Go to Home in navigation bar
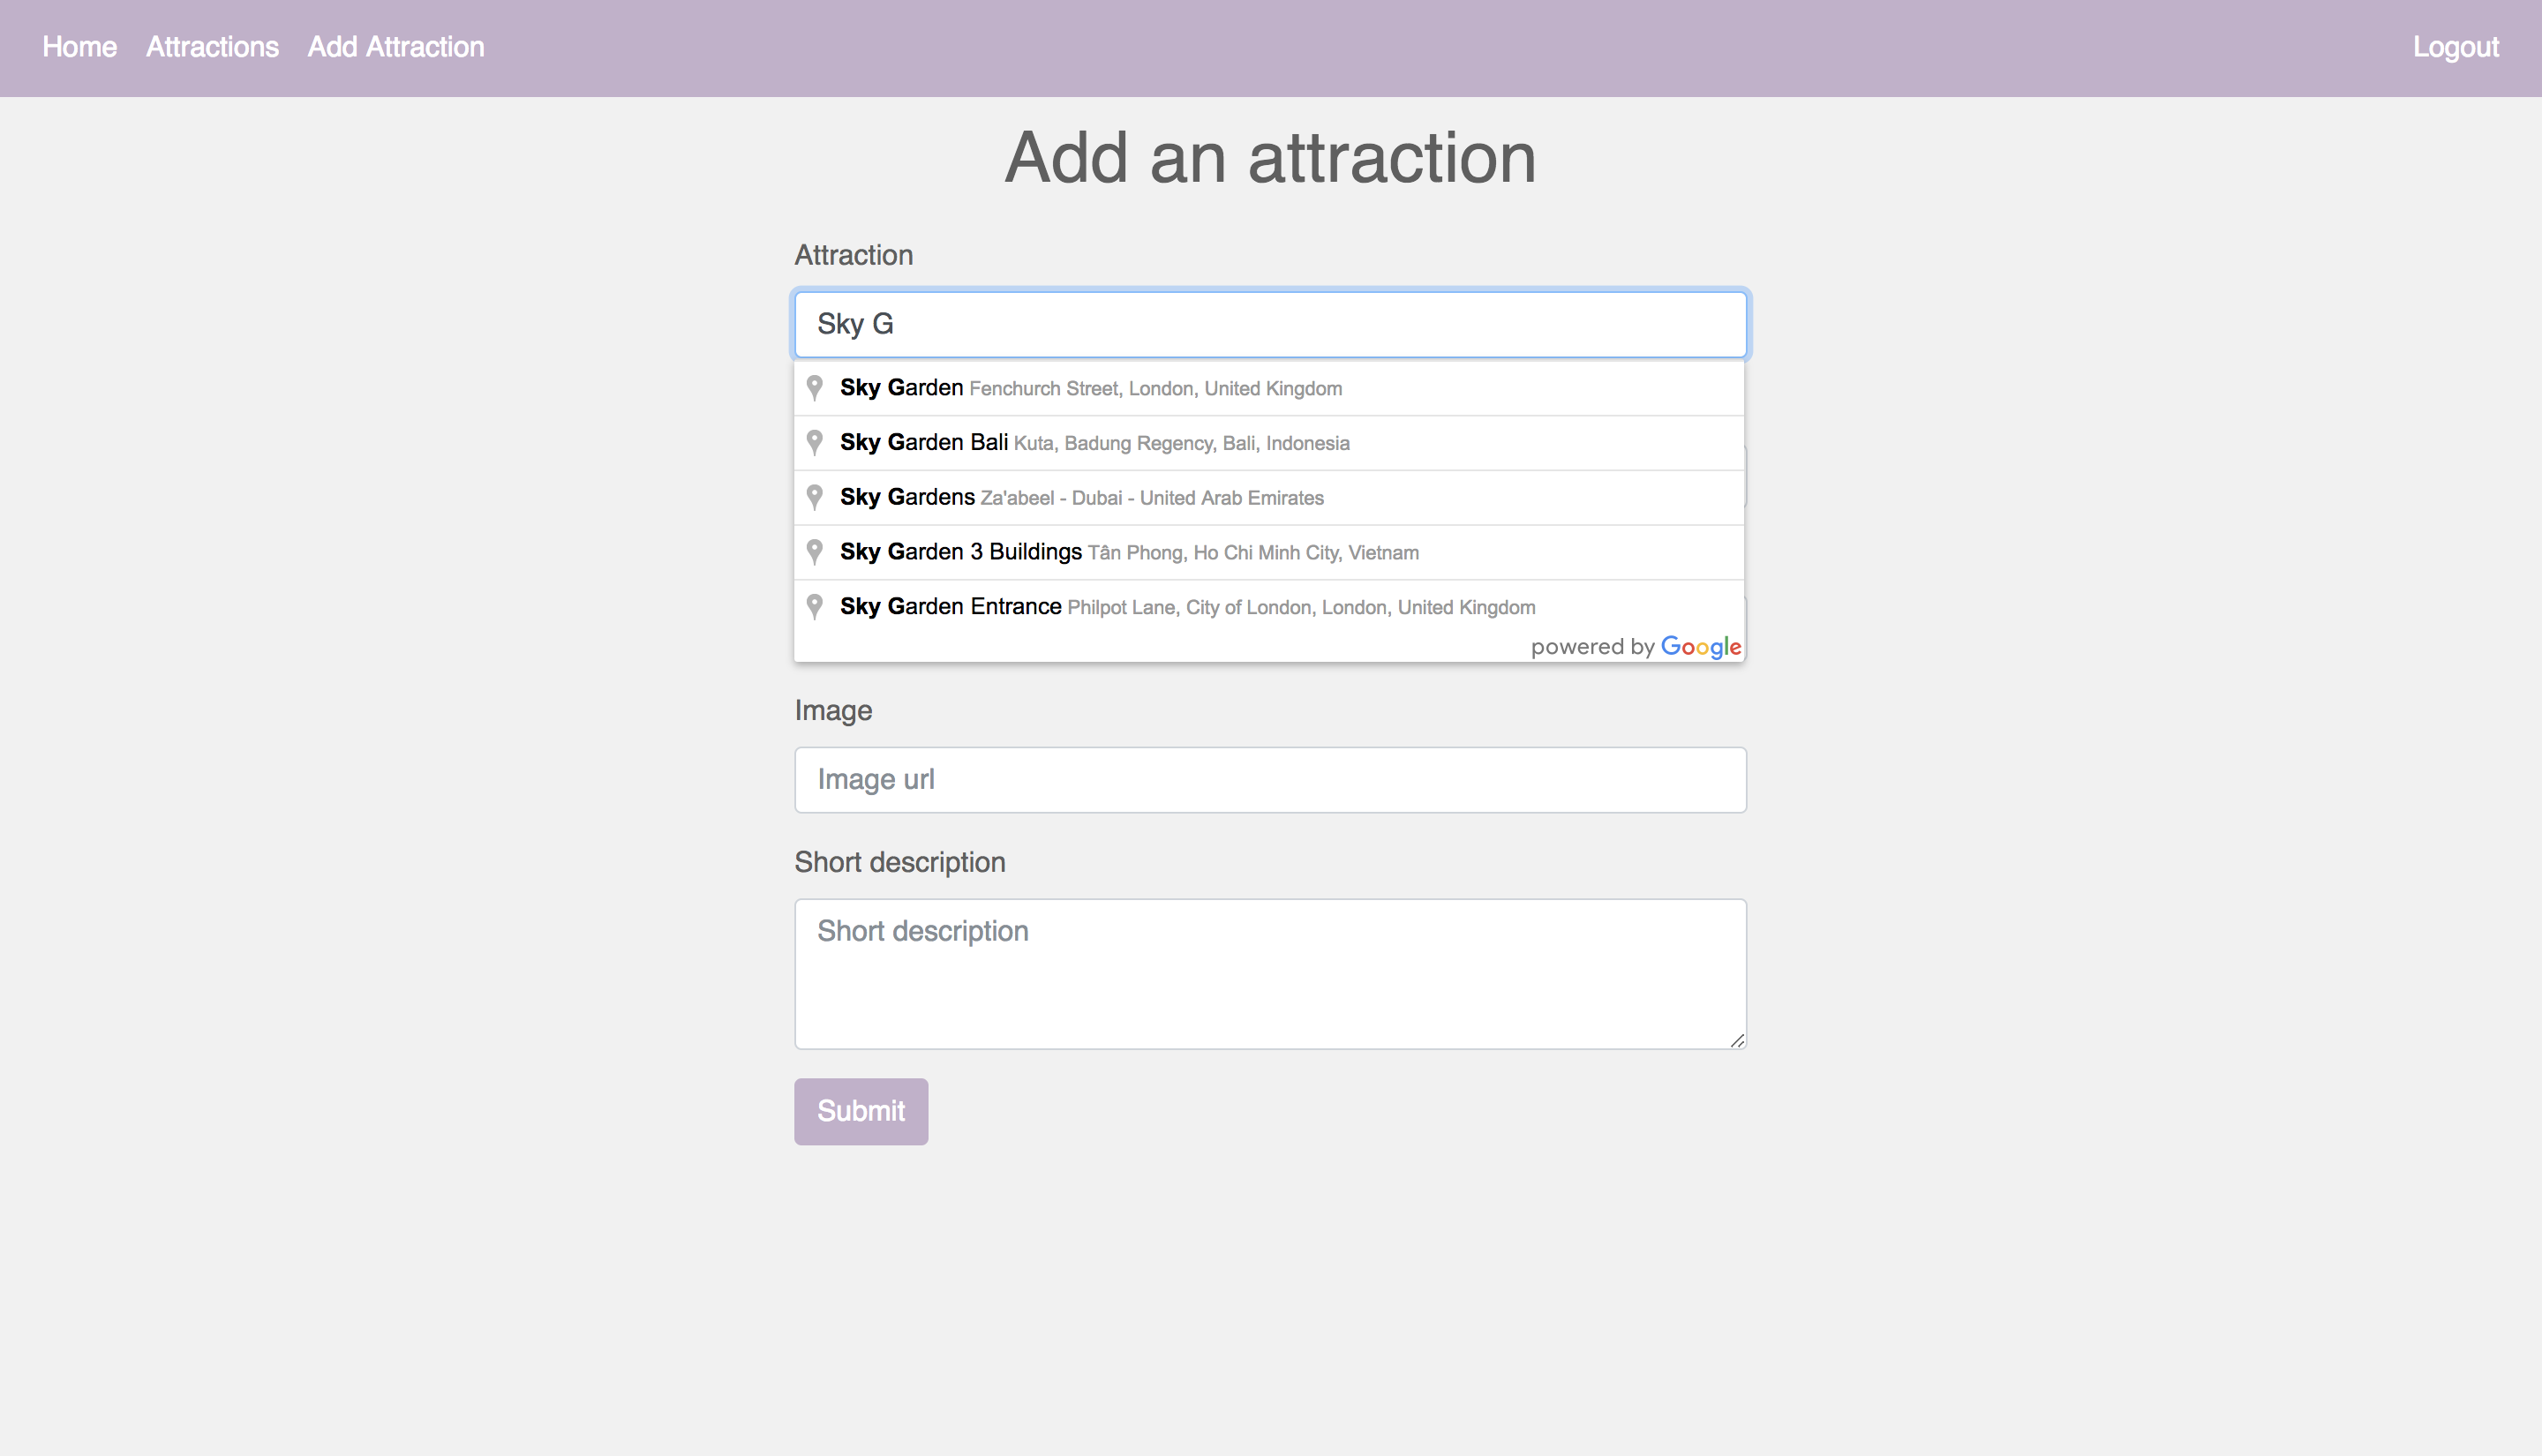The height and width of the screenshot is (1456, 2542). (x=79, y=47)
